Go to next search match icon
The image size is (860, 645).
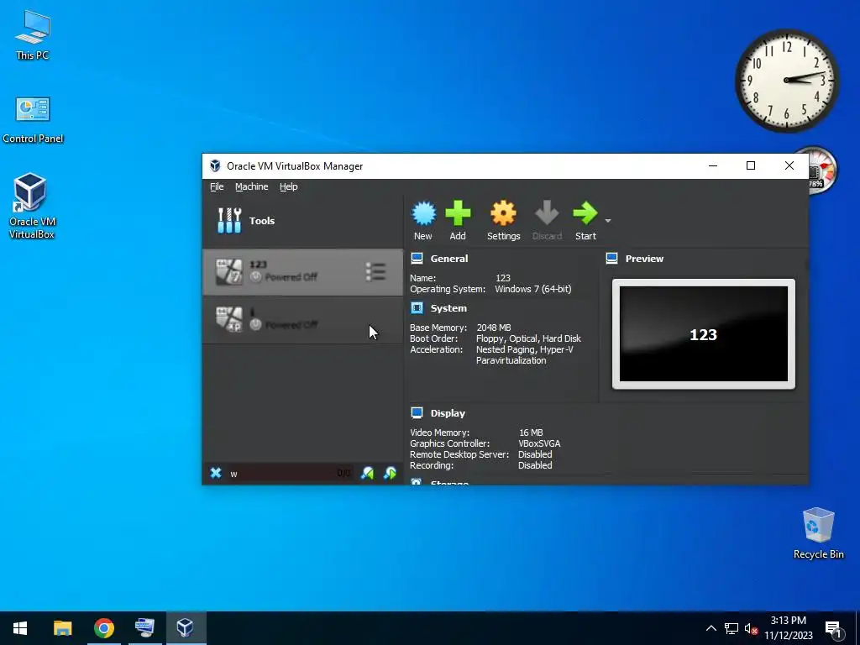click(x=390, y=473)
